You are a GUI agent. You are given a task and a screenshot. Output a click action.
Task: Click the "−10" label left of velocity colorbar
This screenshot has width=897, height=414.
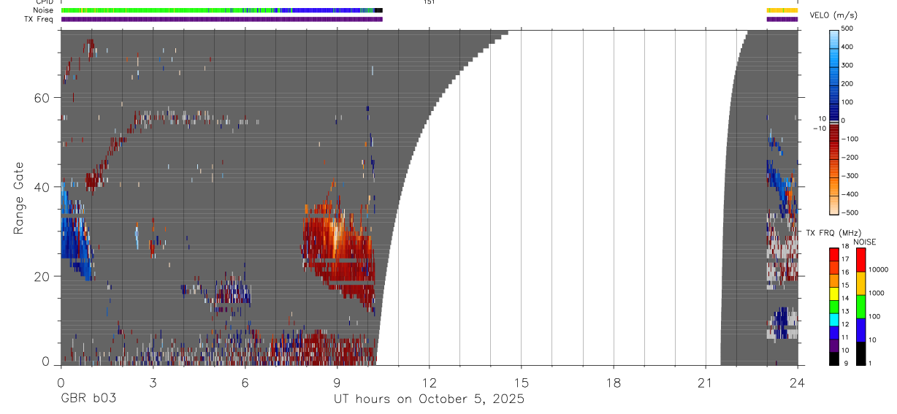coord(819,129)
